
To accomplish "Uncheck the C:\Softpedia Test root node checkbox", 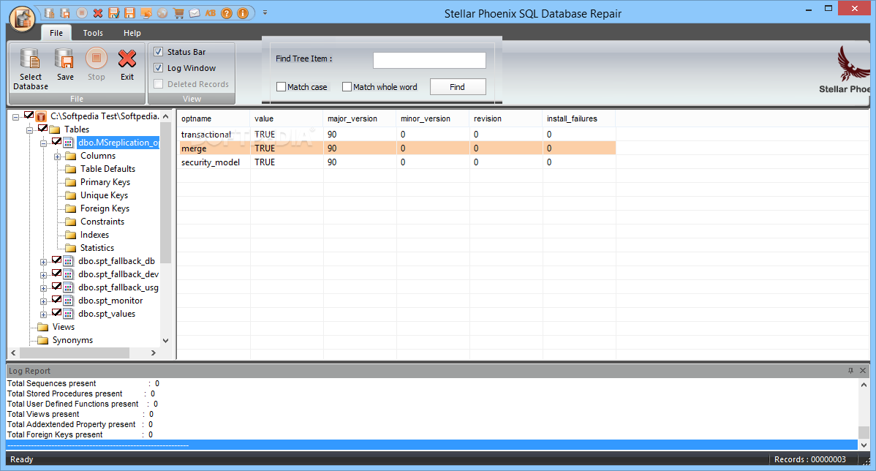I will click(29, 116).
